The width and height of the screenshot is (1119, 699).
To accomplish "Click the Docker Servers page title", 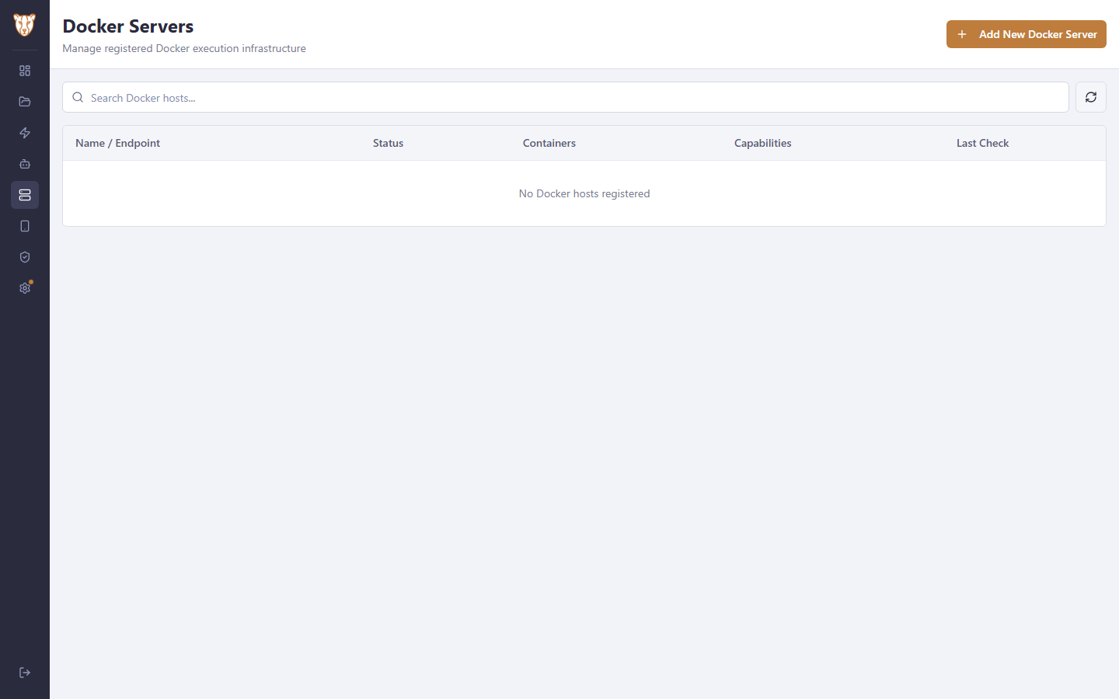I will [x=128, y=26].
